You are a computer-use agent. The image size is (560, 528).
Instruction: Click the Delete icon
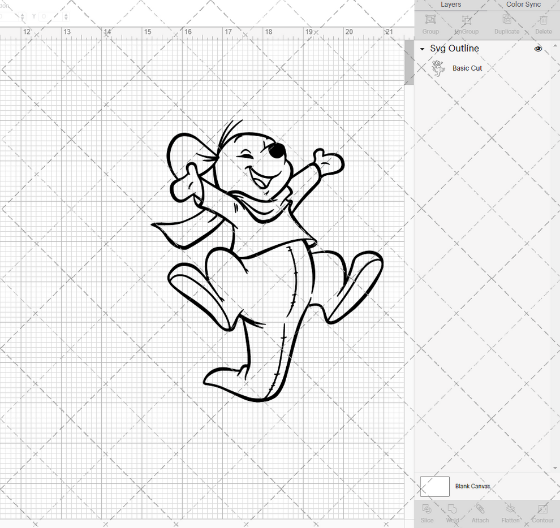[x=543, y=24]
